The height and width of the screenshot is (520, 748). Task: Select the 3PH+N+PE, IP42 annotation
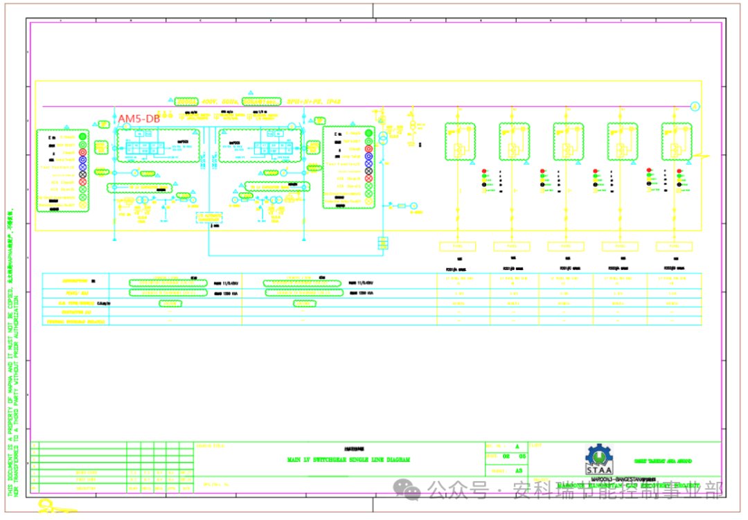314,102
